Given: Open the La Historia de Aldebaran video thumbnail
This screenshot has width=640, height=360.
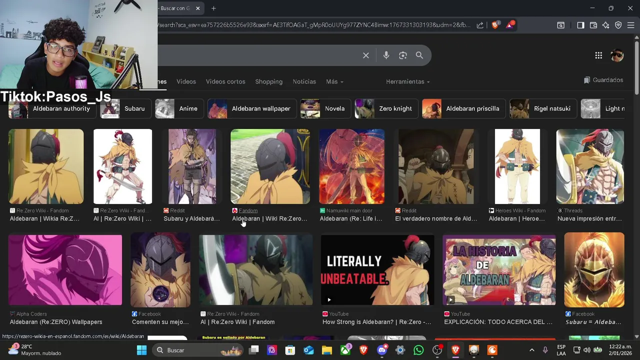Looking at the screenshot, I should [x=499, y=270].
